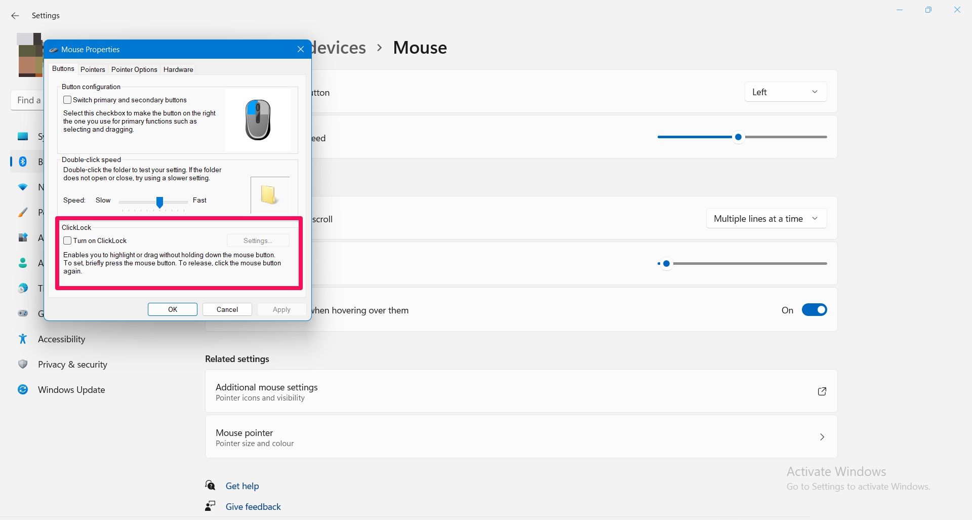The width and height of the screenshot is (972, 520).
Task: Expand the Mouse pointer settings chevron
Action: tap(822, 437)
